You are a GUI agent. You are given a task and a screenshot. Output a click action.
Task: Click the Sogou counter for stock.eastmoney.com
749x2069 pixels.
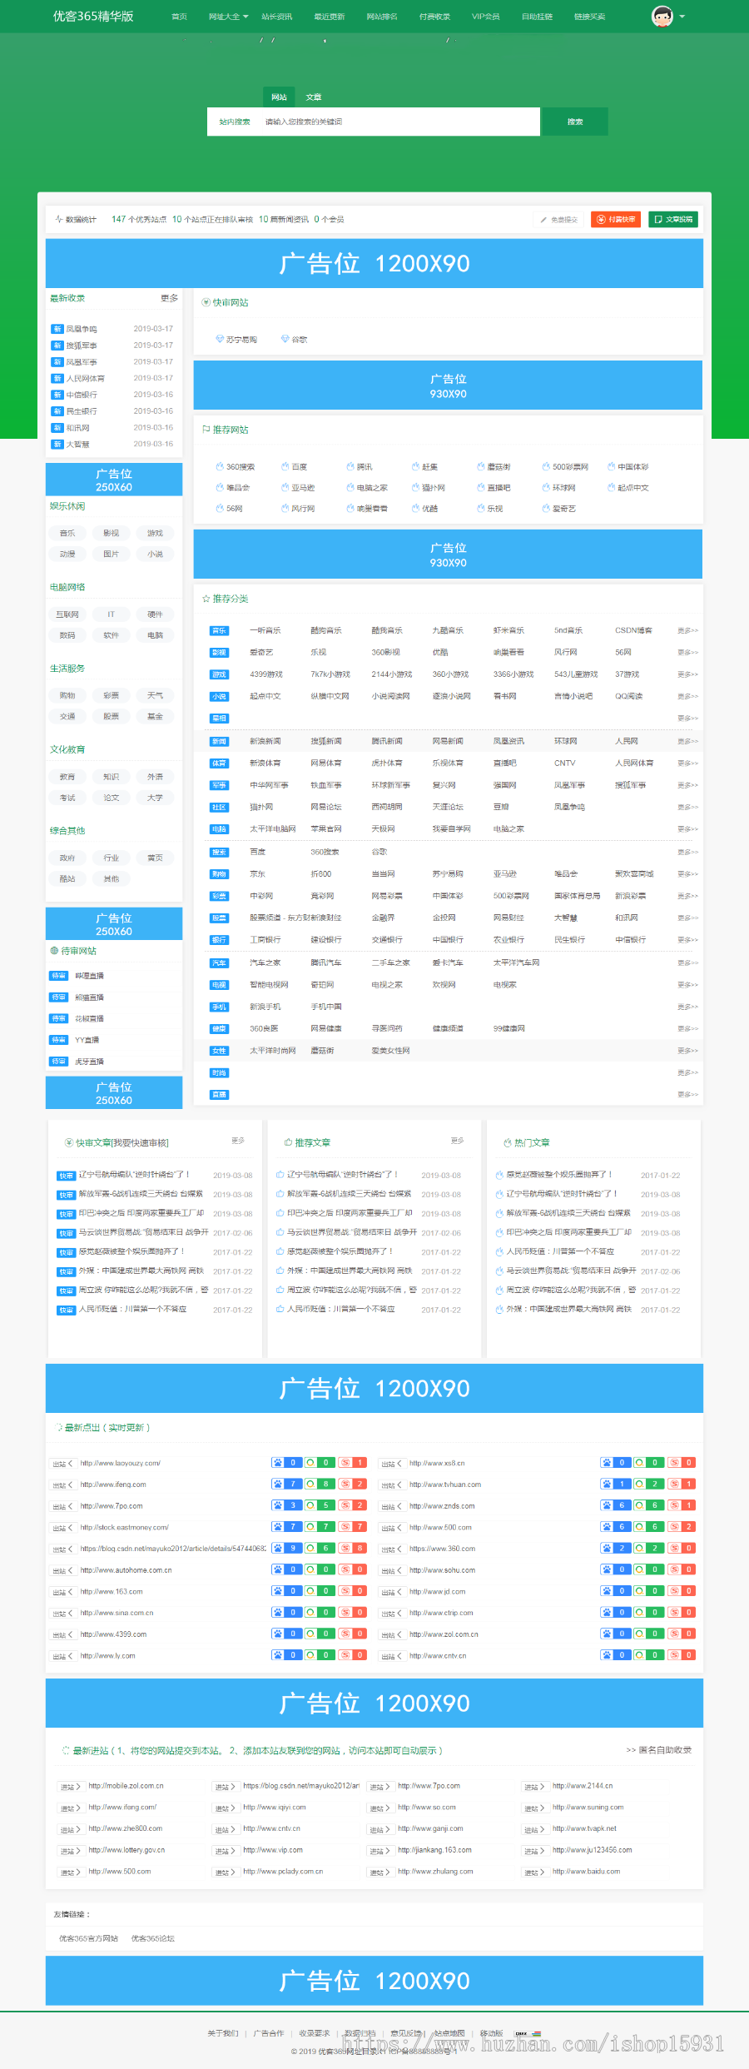(353, 1527)
